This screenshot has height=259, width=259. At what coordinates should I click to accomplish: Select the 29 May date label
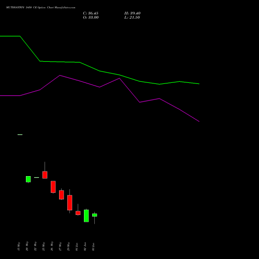68,246
